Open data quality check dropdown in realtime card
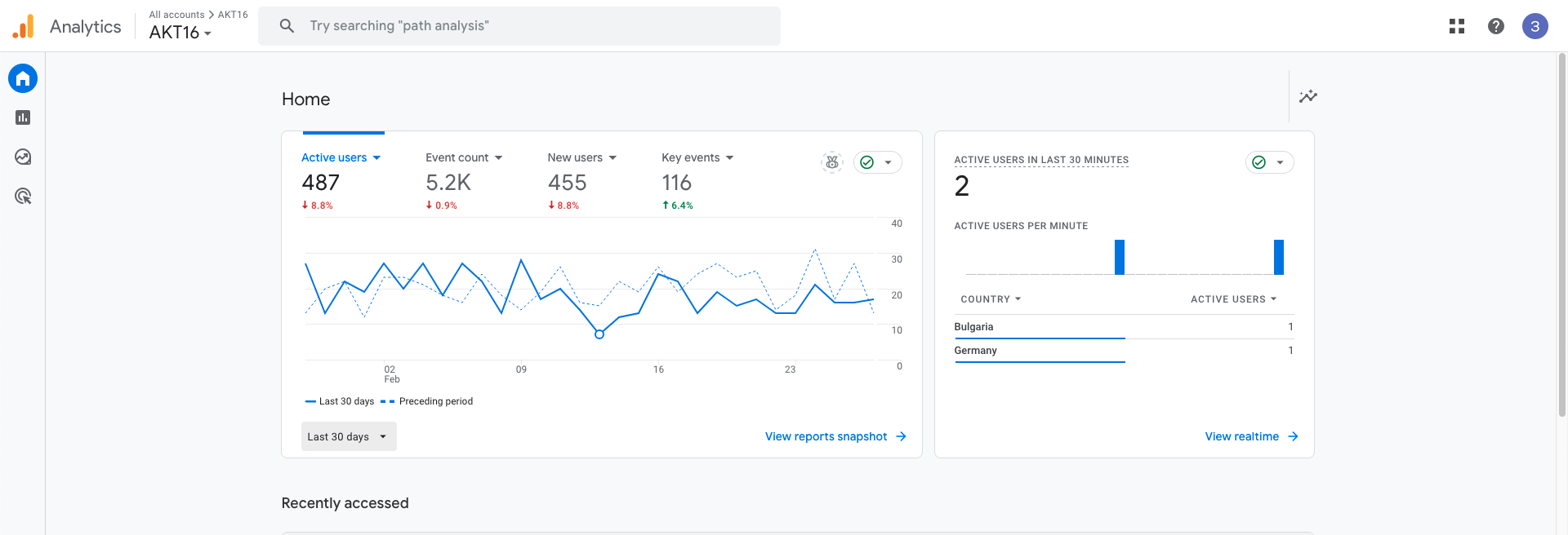This screenshot has width=1568, height=535. pos(1270,162)
